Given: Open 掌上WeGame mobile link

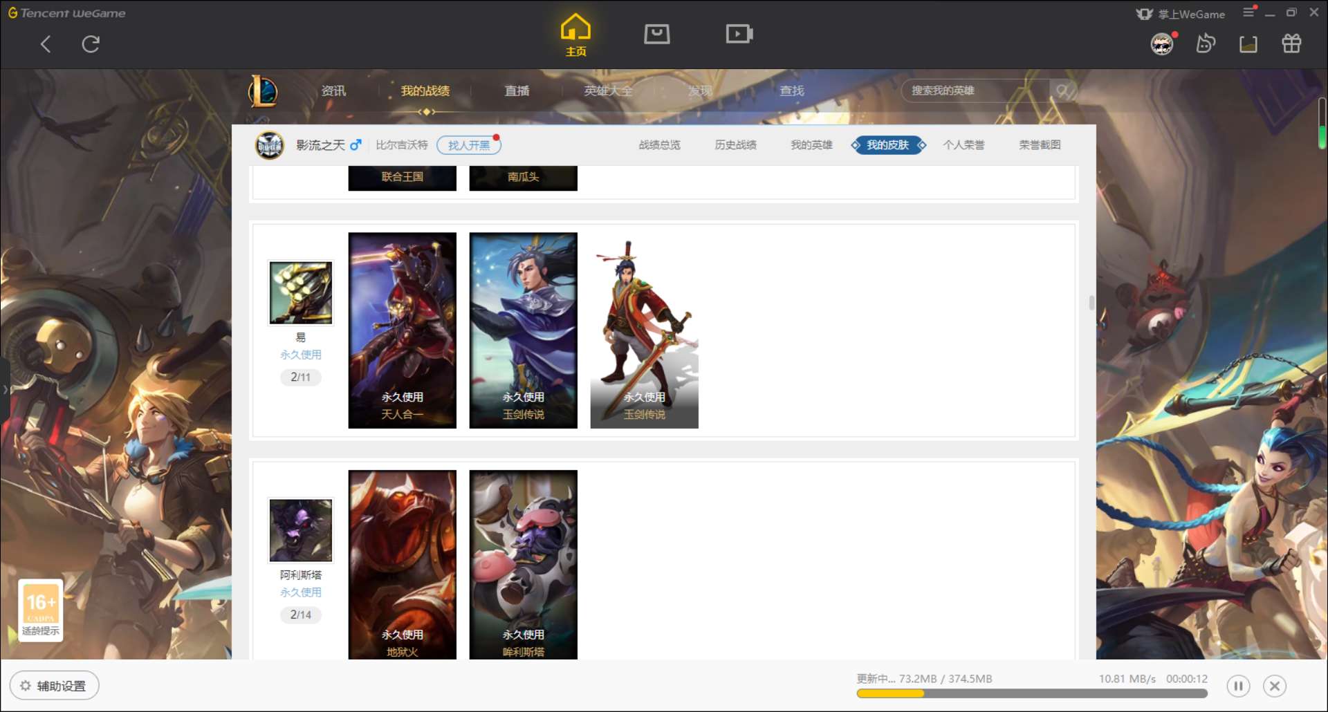Looking at the screenshot, I should coord(1181,14).
